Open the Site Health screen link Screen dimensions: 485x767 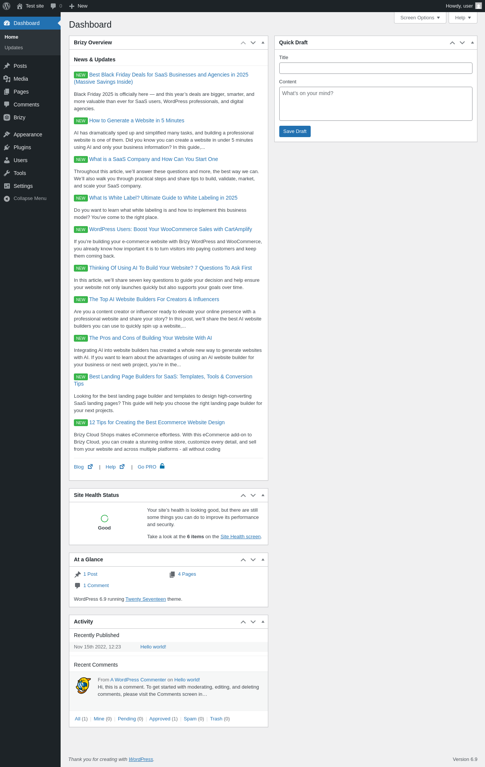pos(241,537)
